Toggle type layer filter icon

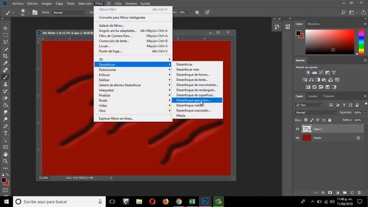pyautogui.click(x=344, y=105)
